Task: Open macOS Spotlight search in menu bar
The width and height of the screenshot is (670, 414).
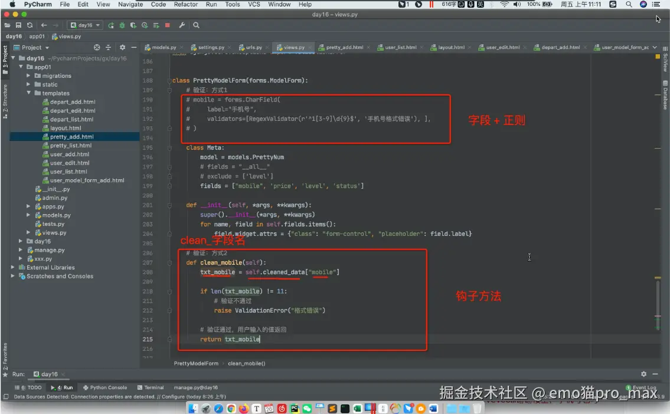Action: [x=629, y=4]
